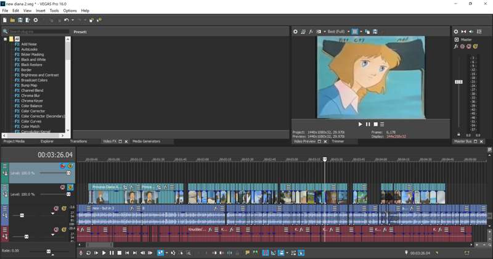Open Master FX button

(x=456, y=47)
